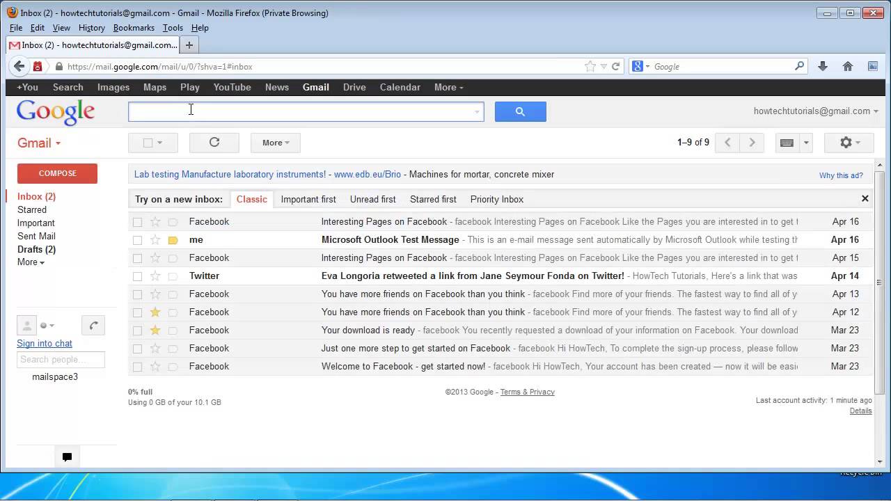Open the Firefox History menu
The image size is (891, 501).
click(x=91, y=28)
